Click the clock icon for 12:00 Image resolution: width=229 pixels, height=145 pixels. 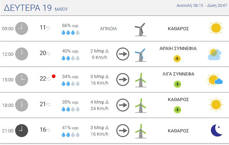click(22, 54)
